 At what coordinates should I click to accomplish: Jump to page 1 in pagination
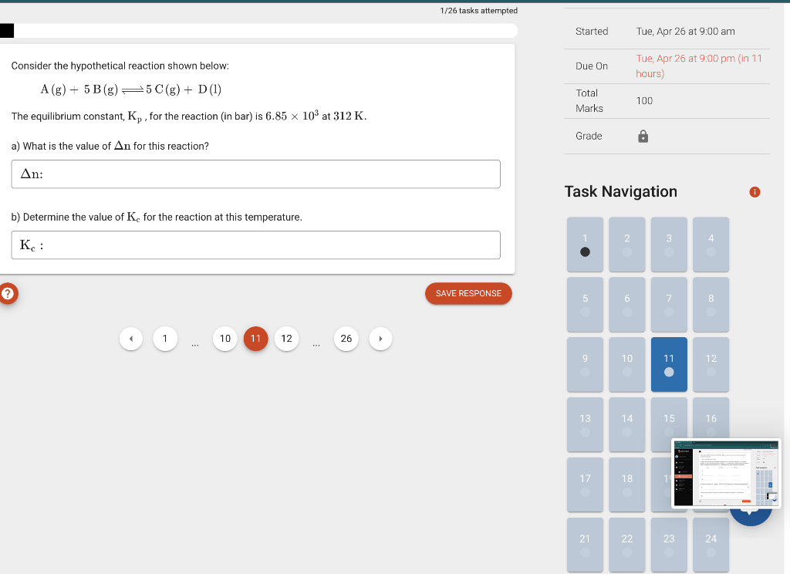[x=165, y=339]
